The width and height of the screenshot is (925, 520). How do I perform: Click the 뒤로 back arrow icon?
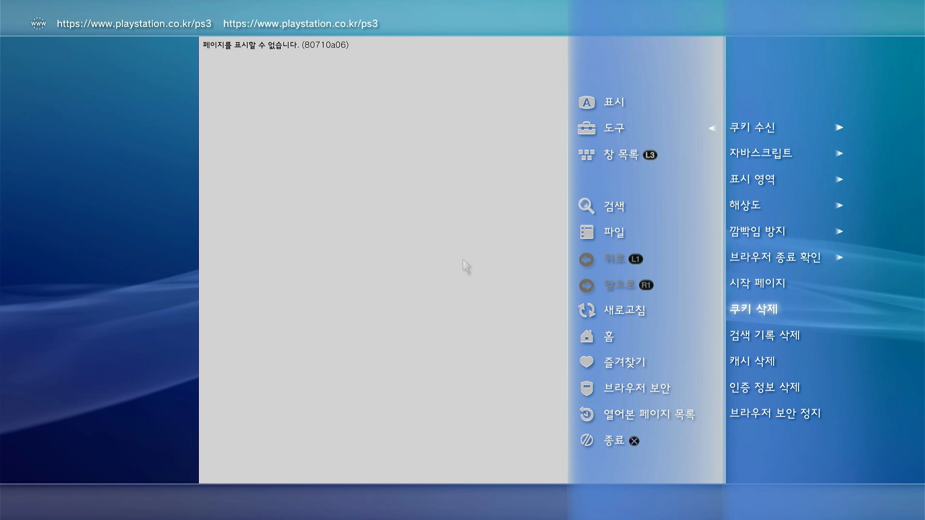coord(586,260)
